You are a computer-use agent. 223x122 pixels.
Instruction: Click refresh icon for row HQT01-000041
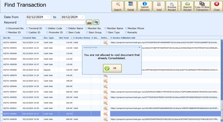click(105, 108)
